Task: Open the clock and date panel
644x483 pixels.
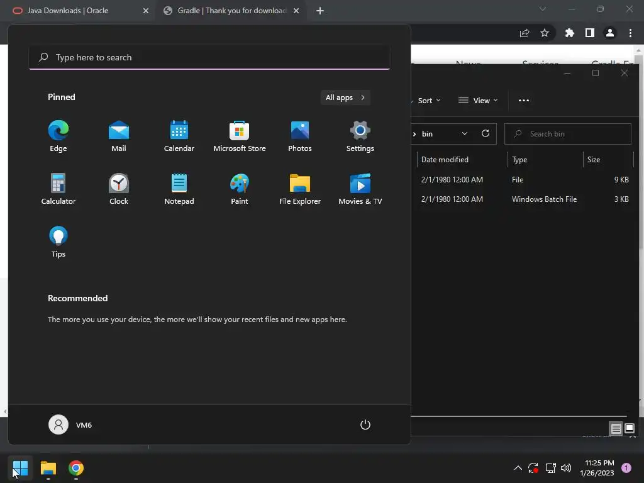Action: pos(597,468)
